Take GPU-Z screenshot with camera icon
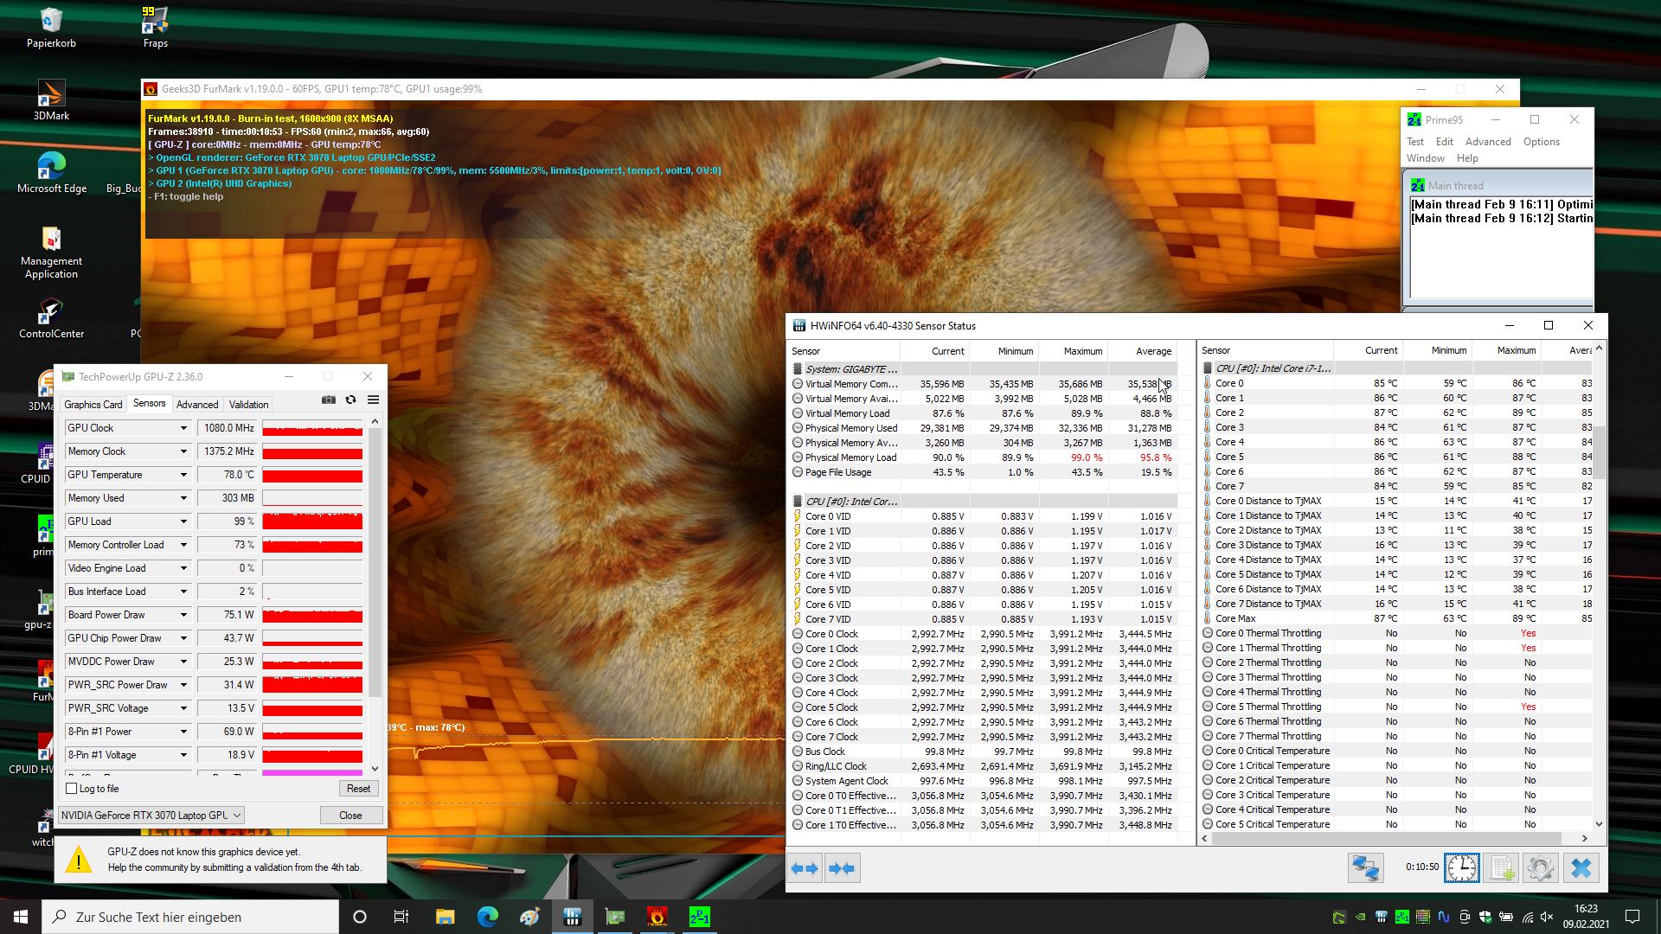 (328, 400)
